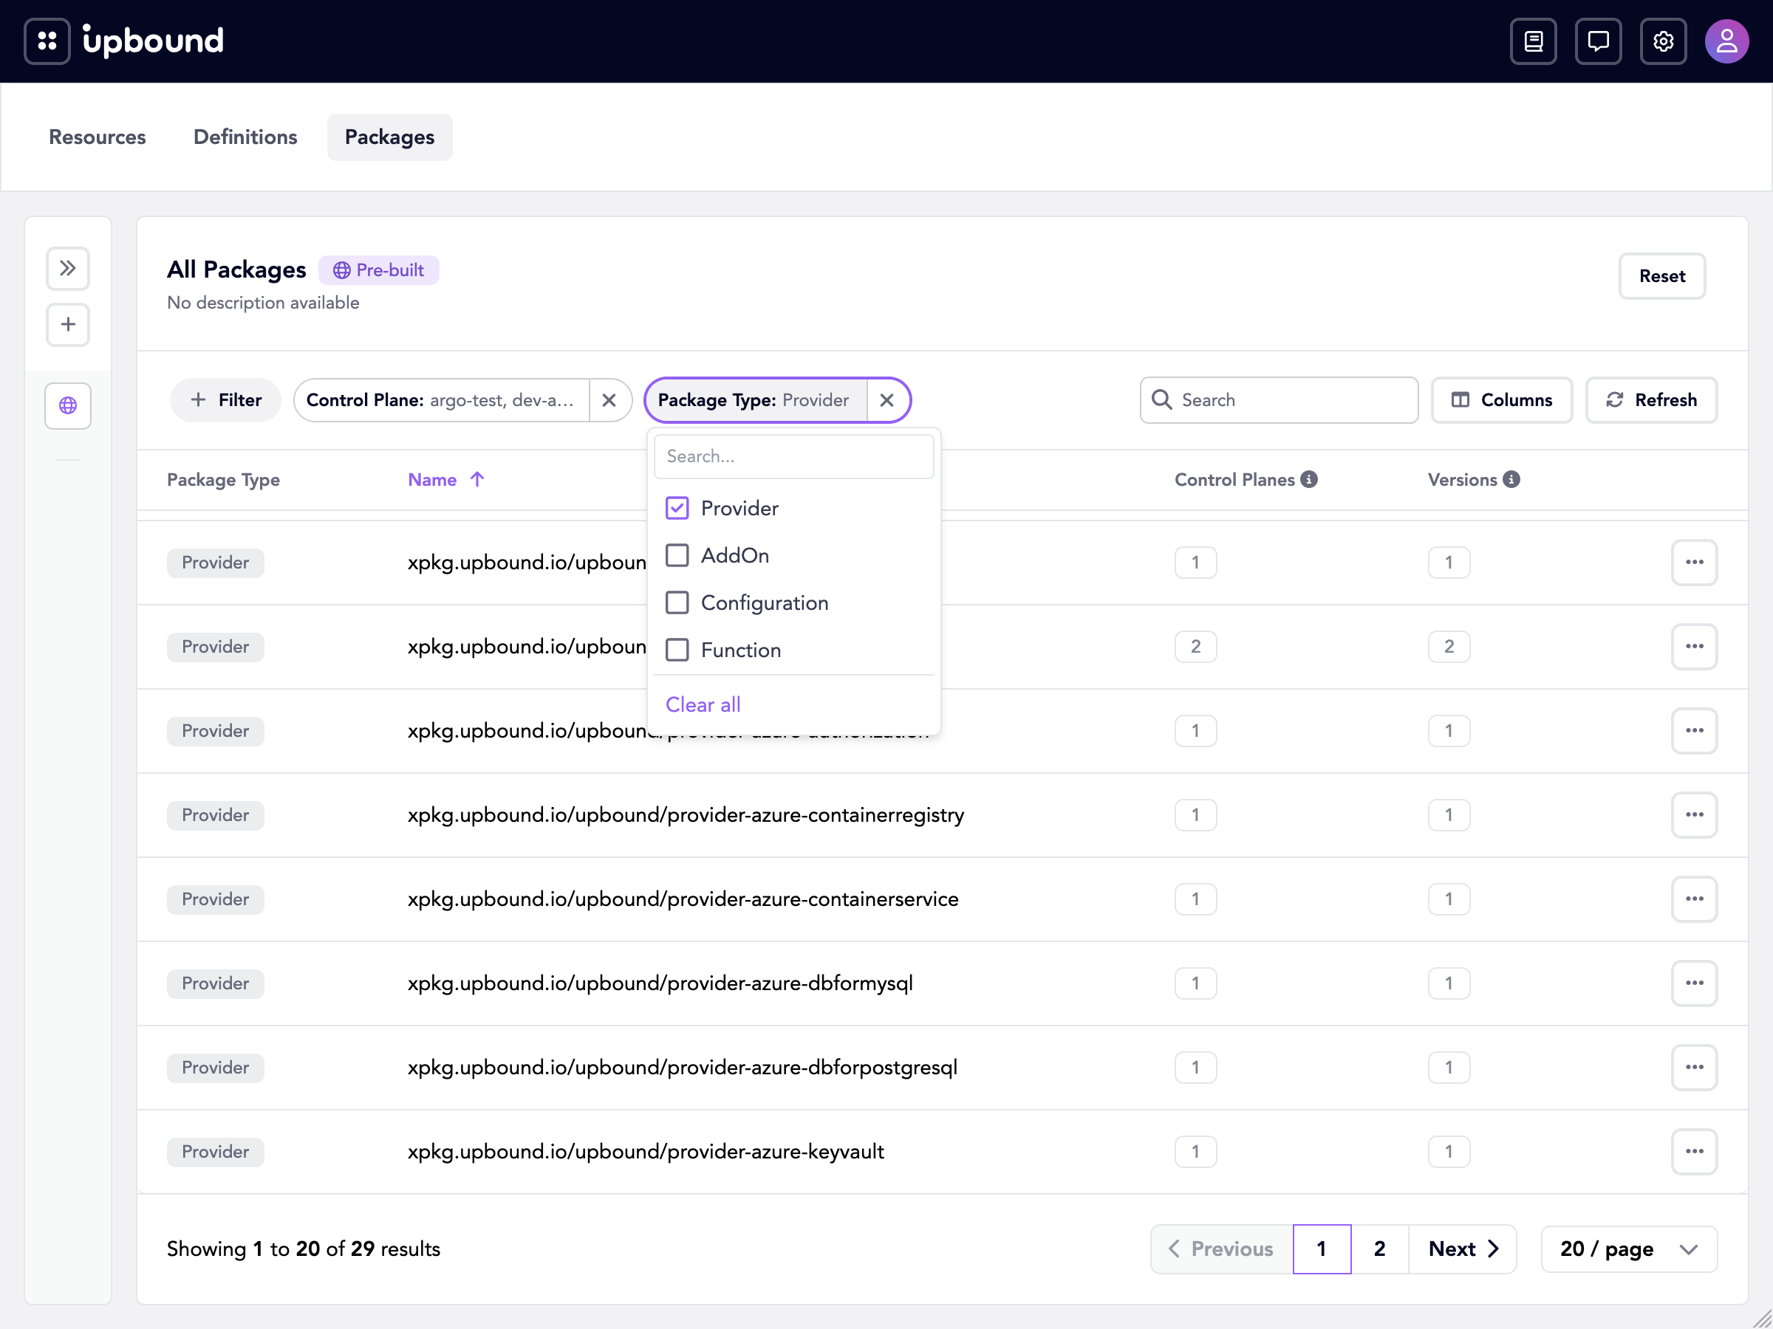Click the Control Planes info icon
Screen dimensions: 1773x1329
tap(1309, 479)
